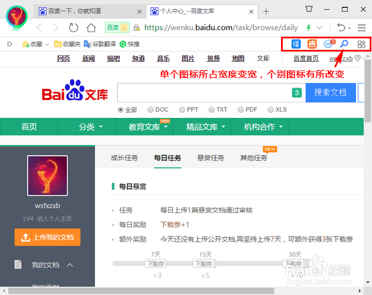Open the 谷歌翻译 bookmark
Image resolution: width=372 pixels, height=295 pixels.
(x=100, y=44)
